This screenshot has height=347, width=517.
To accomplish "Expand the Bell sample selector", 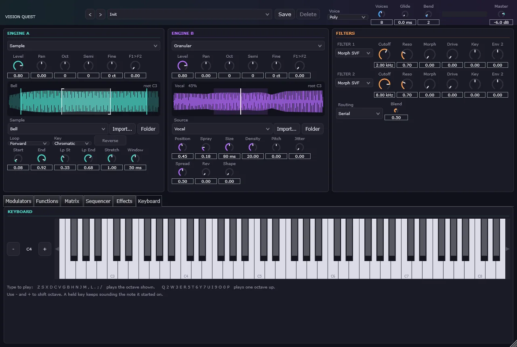I will click(x=57, y=129).
